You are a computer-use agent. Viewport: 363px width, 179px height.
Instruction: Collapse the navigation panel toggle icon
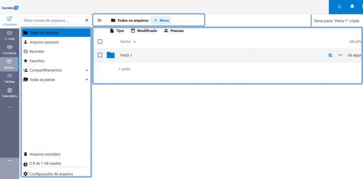(99, 20)
